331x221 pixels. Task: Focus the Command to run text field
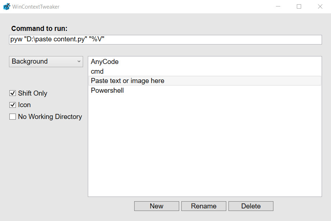click(165, 40)
